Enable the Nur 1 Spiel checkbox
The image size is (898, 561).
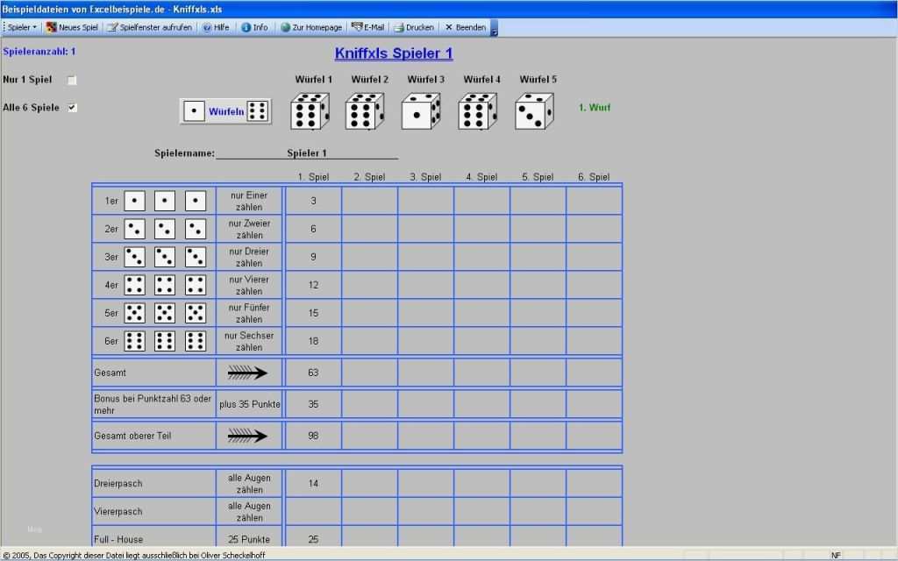tap(72, 80)
